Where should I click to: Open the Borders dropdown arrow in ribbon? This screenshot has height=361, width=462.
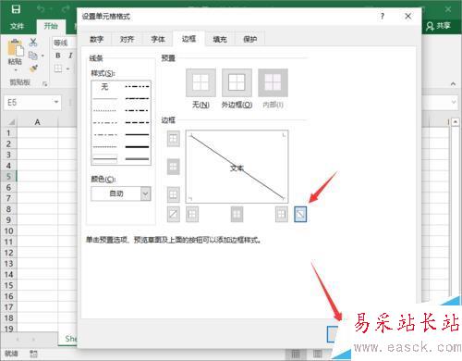pyautogui.click(x=67, y=68)
